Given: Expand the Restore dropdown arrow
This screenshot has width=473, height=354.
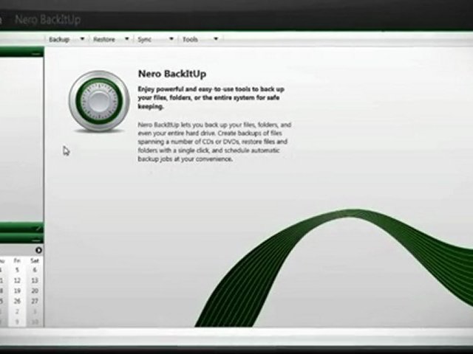Looking at the screenshot, I should click(x=127, y=39).
